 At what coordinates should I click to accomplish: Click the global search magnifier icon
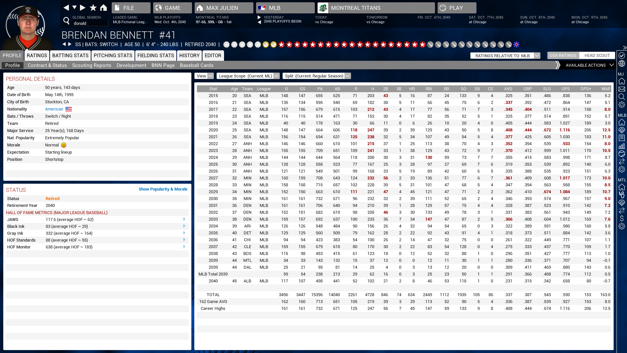[x=66, y=21]
